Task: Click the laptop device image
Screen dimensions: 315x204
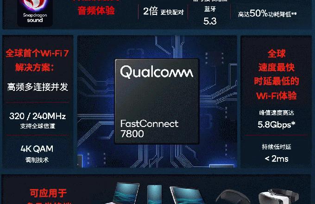Action: click(x=125, y=193)
